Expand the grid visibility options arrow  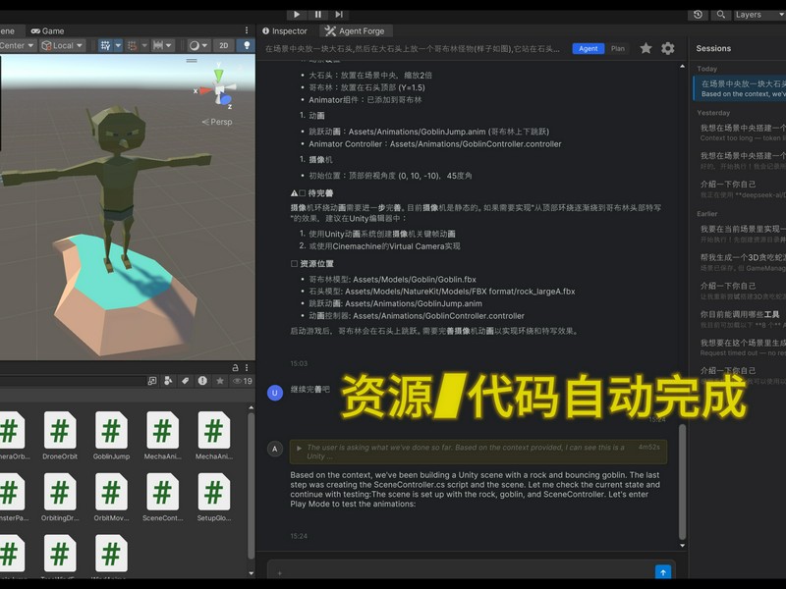click(118, 45)
